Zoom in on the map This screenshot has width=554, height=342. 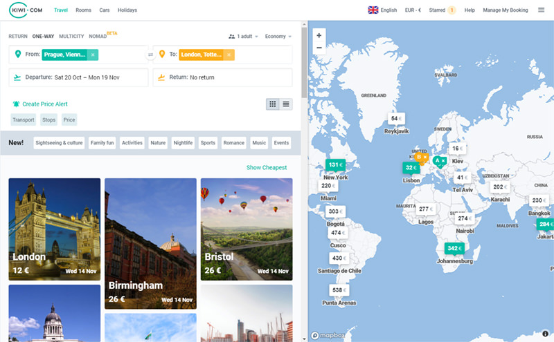[319, 35]
